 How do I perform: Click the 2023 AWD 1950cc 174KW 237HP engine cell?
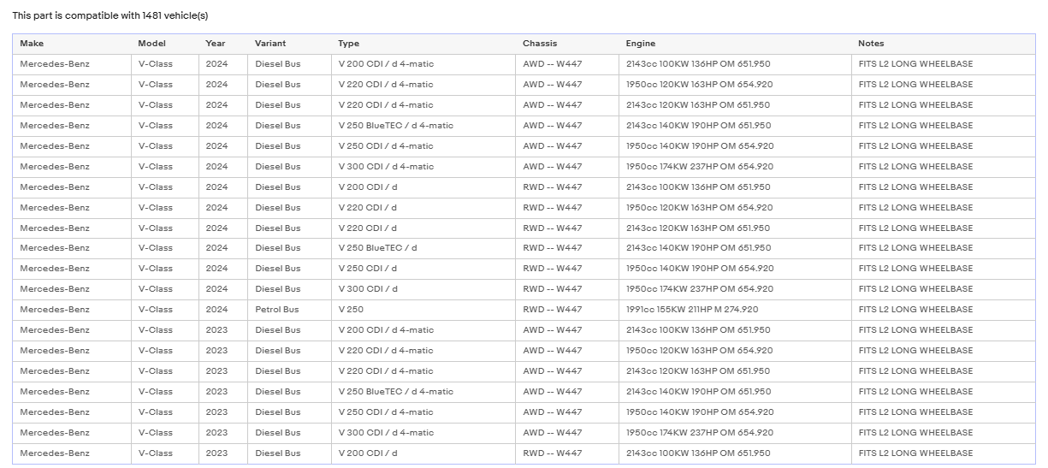(735, 433)
